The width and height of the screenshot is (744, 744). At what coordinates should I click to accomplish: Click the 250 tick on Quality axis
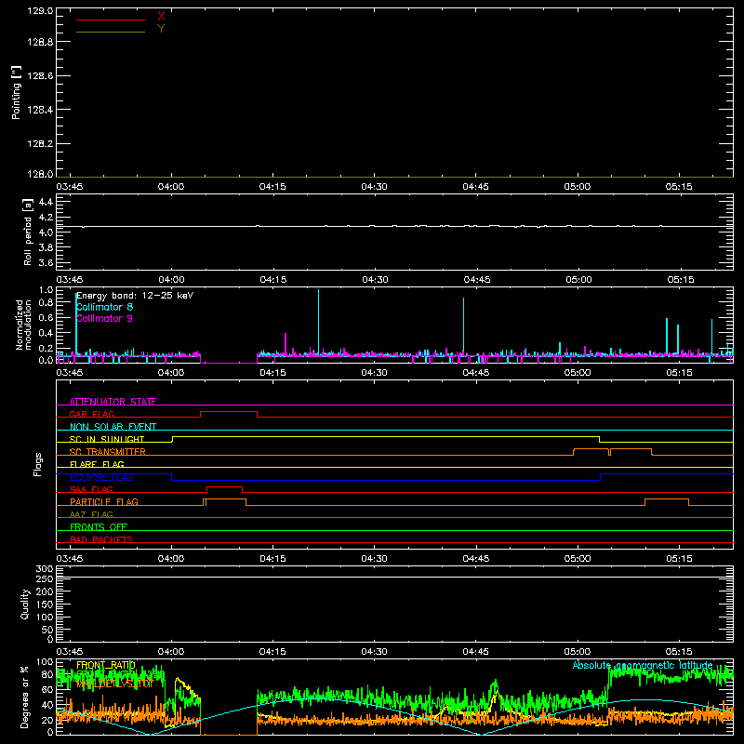click(45, 578)
